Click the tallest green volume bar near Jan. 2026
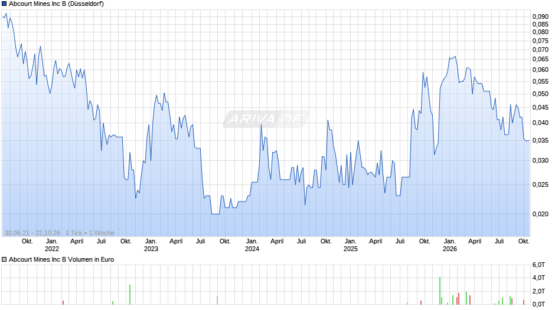The width and height of the screenshot is (555, 310). pos(440,291)
